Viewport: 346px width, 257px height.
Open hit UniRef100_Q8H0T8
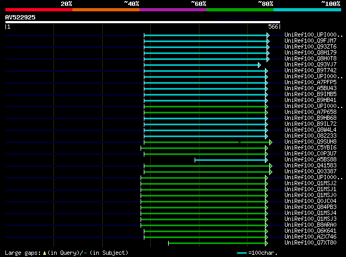(x=310, y=59)
